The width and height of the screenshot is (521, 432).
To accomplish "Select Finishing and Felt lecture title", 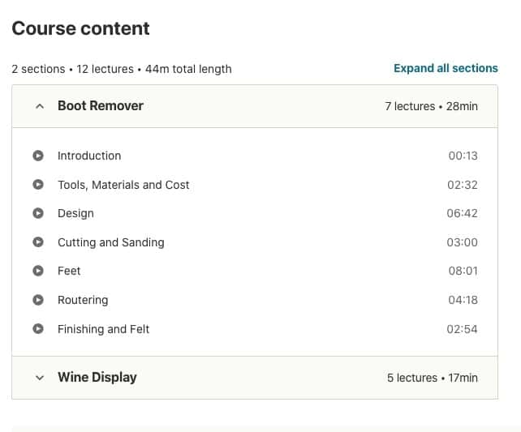I will [103, 329].
